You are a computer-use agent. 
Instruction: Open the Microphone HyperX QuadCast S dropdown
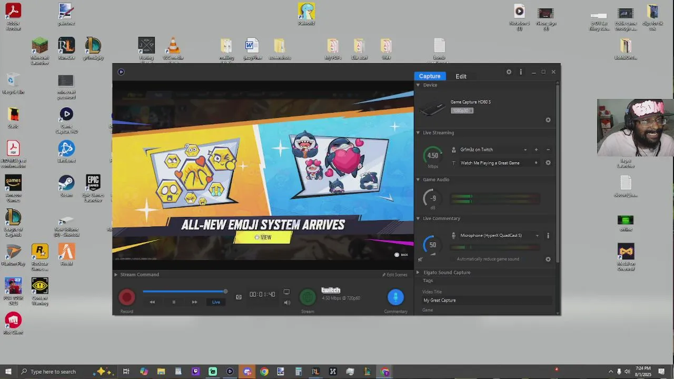(x=537, y=236)
